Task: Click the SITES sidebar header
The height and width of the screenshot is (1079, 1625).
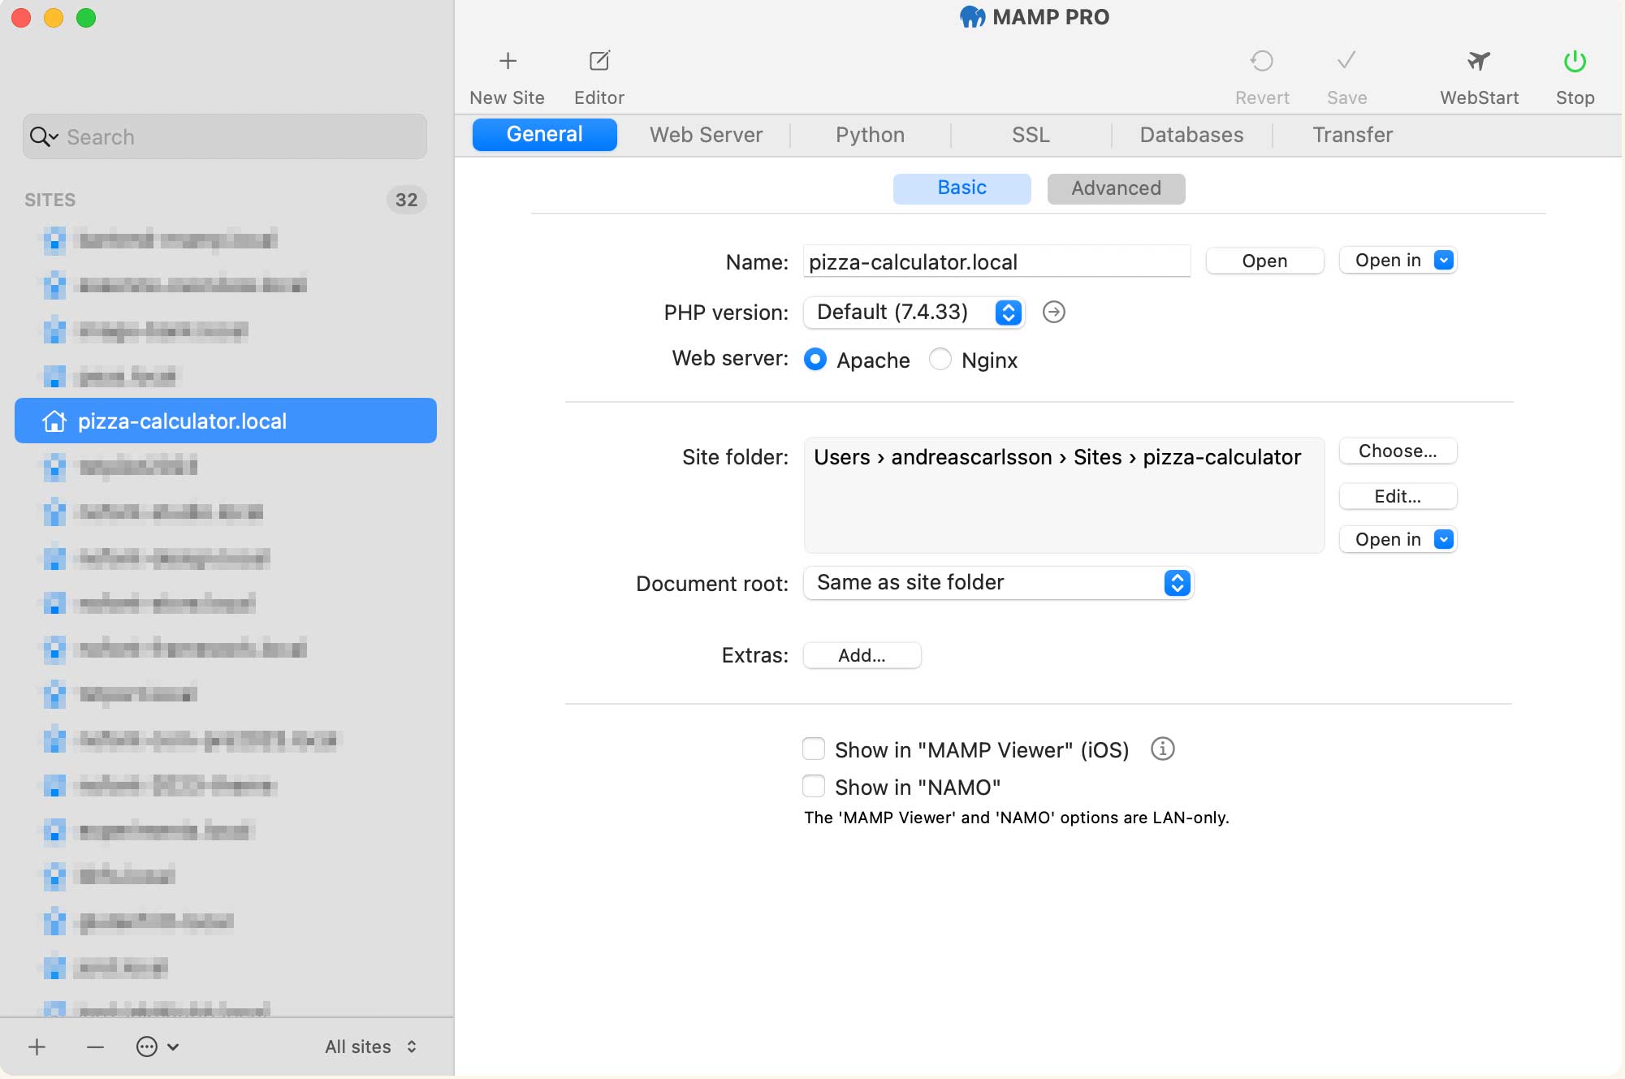Action: [50, 200]
